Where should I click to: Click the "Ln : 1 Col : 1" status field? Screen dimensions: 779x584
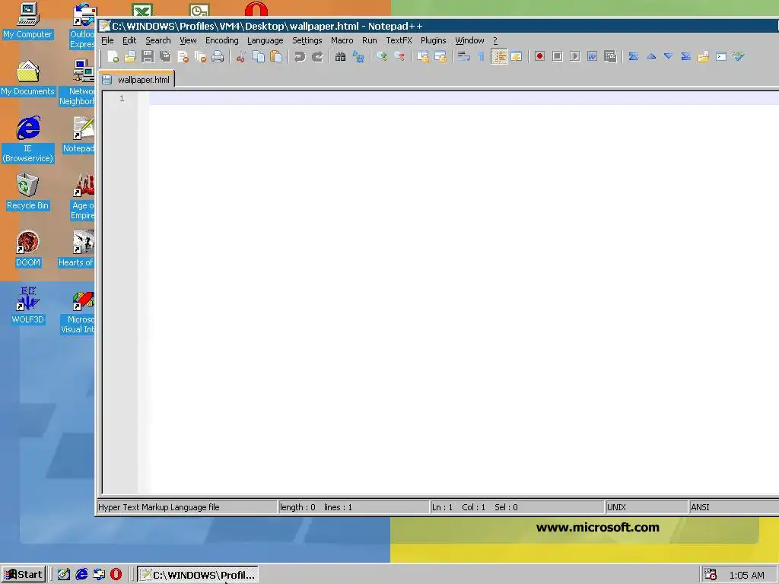pos(517,507)
